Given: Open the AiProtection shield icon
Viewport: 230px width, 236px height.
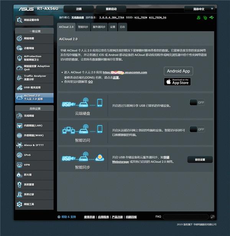Looking at the screenshot, I should [20, 58].
